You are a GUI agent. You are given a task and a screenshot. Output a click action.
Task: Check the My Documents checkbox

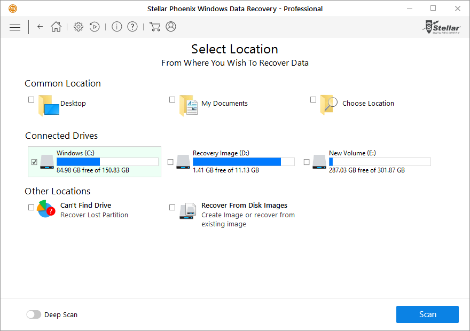point(172,99)
